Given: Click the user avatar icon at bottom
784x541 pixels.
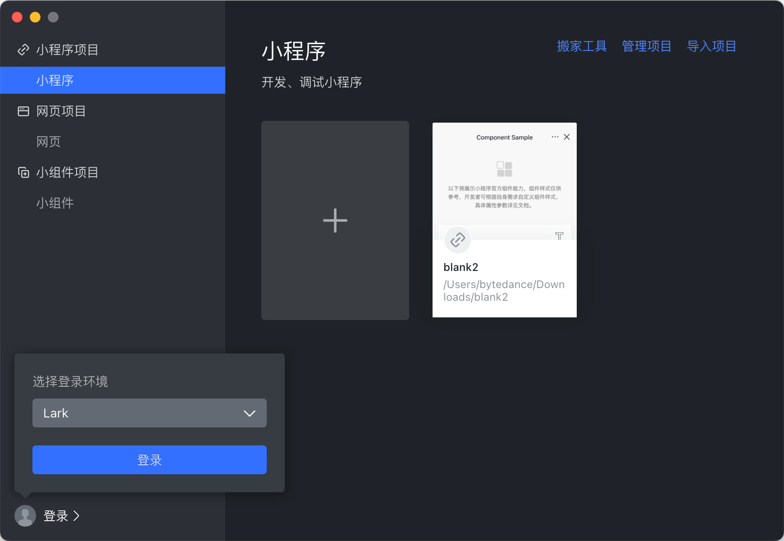Looking at the screenshot, I should [25, 516].
